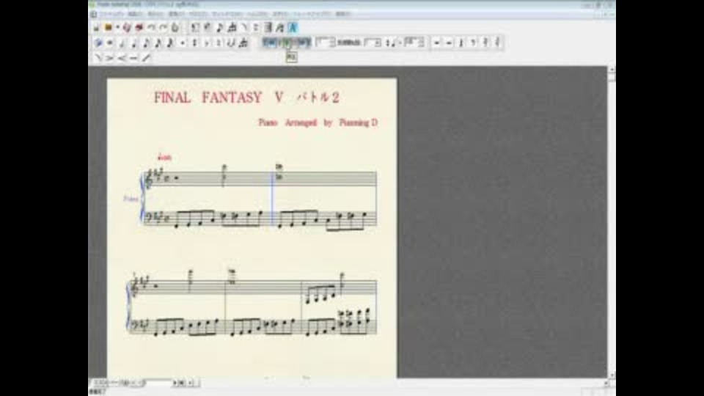Select the Eraser icon in note palette

98,43
